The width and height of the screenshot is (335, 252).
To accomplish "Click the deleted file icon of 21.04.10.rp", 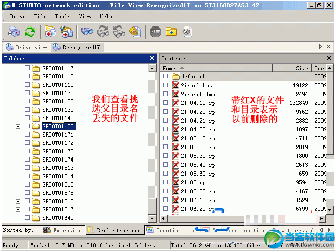I will tap(176, 103).
